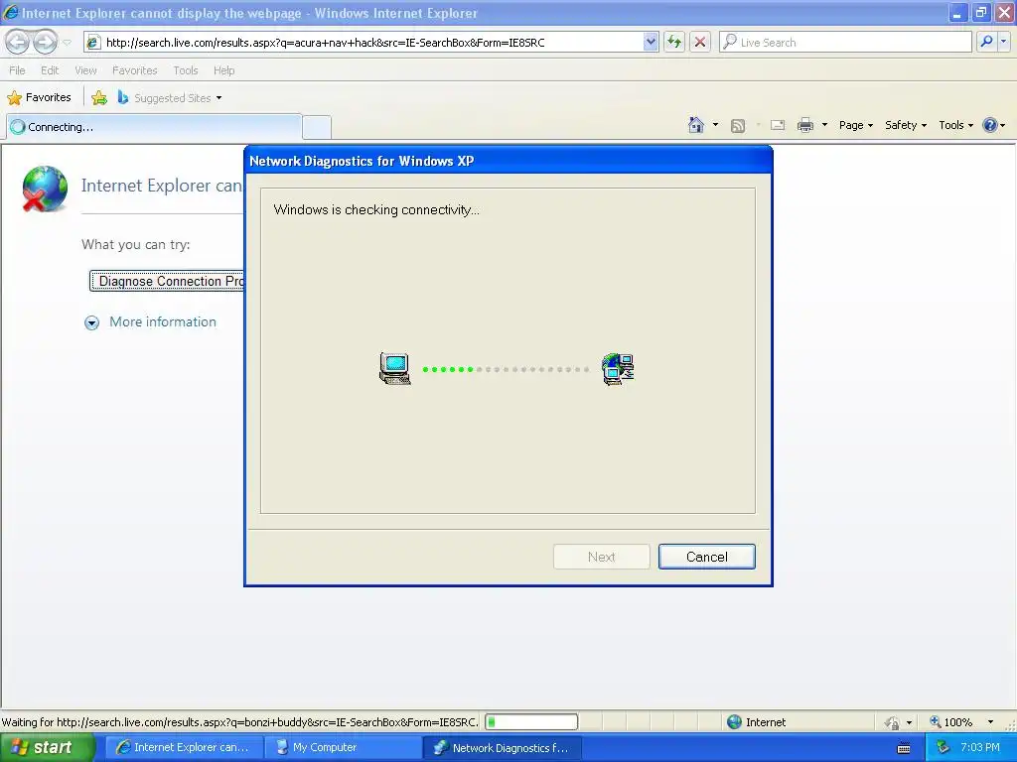Click the blue Help question mark icon

click(x=990, y=125)
